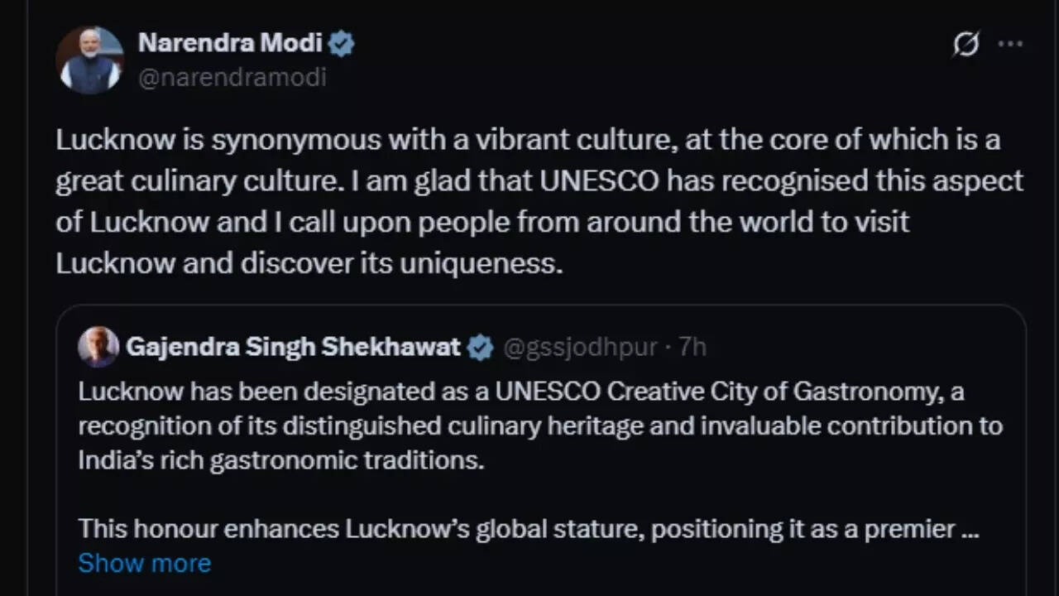Open Gajendra Singh Shekhawat's profile avatar
The image size is (1059, 596).
tap(98, 346)
